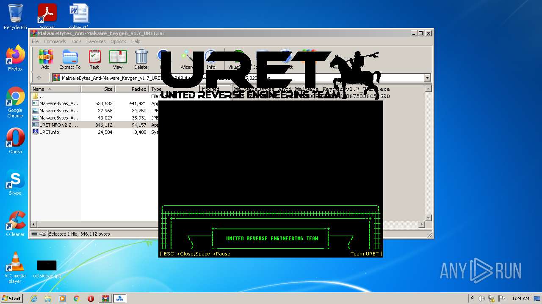Open the Options menu

click(119, 41)
